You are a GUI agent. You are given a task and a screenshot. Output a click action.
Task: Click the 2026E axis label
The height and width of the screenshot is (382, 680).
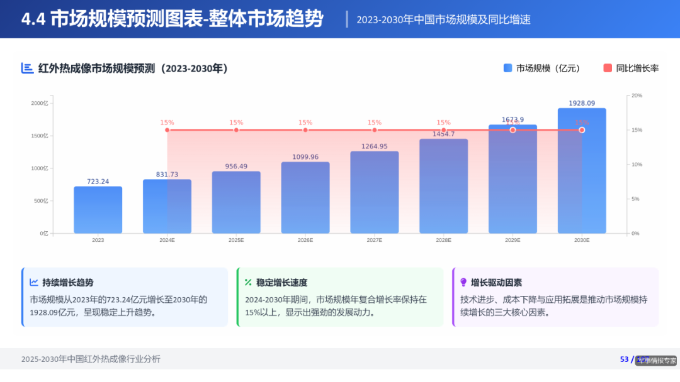pos(305,239)
